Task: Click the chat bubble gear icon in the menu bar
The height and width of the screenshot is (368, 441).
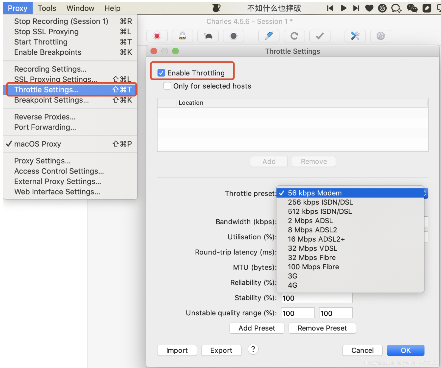Action: click(396, 8)
